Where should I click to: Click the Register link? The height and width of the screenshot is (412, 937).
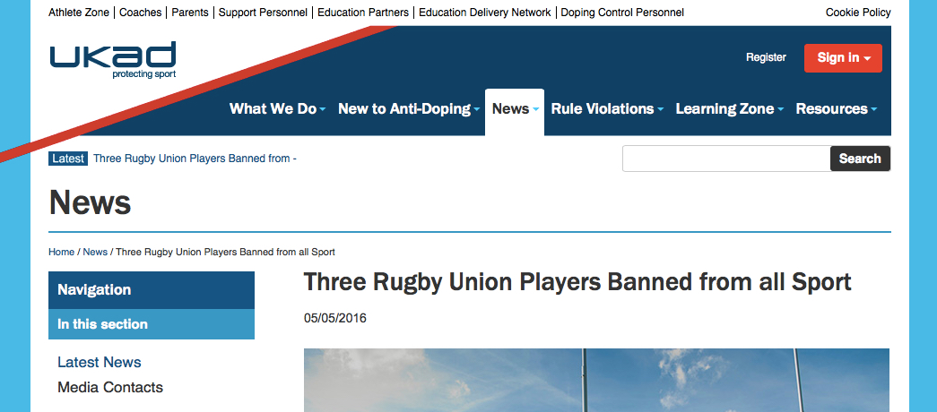(766, 57)
